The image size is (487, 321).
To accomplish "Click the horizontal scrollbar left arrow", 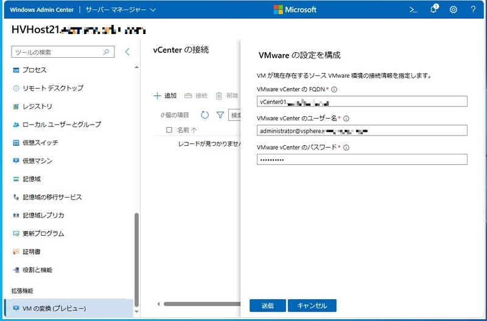I will (158, 304).
